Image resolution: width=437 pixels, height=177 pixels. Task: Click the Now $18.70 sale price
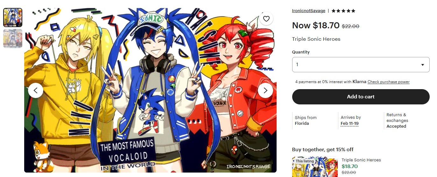tap(316, 25)
